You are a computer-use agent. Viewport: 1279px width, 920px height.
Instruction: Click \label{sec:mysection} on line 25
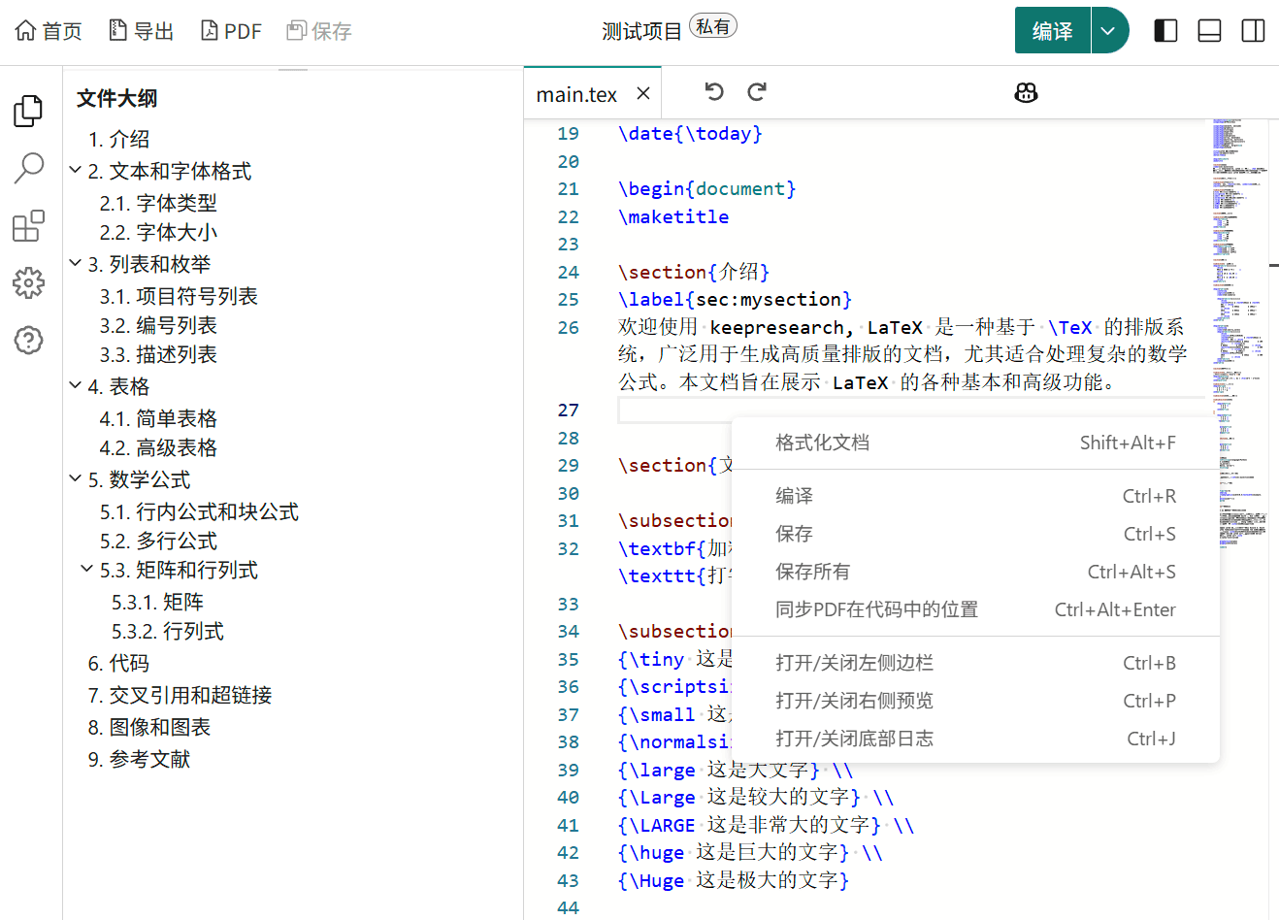coord(735,300)
